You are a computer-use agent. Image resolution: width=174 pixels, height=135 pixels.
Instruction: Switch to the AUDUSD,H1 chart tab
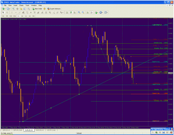[40, 130]
